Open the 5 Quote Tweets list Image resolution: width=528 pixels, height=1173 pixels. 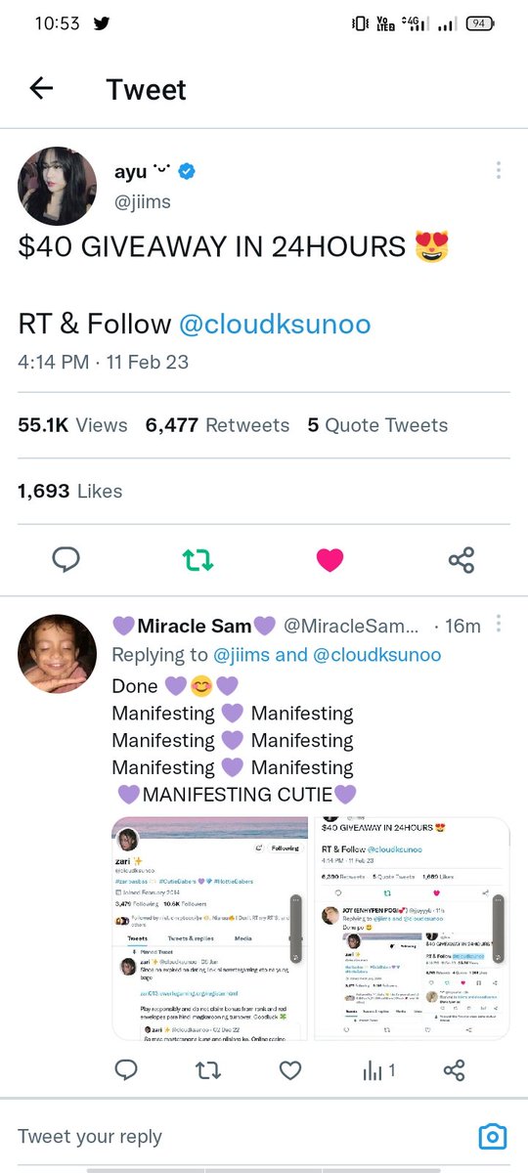[377, 425]
